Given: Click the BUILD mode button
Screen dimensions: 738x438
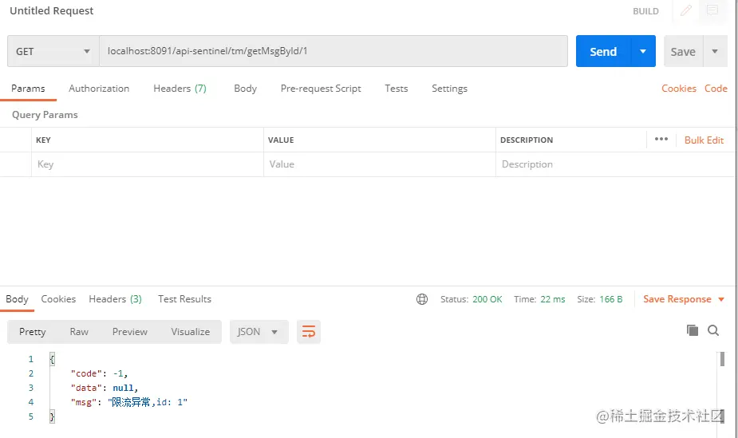Looking at the screenshot, I should (x=645, y=11).
